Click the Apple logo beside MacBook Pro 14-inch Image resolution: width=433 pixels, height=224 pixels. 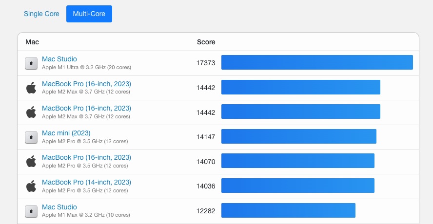[31, 187]
